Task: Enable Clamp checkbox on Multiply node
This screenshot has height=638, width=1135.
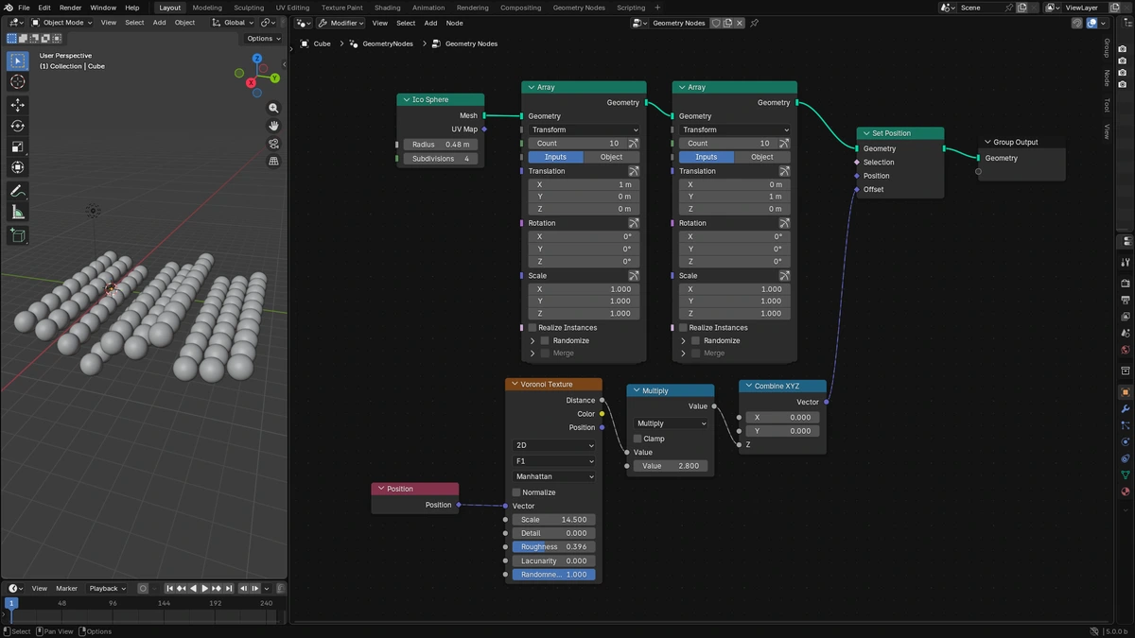Action: tap(637, 439)
